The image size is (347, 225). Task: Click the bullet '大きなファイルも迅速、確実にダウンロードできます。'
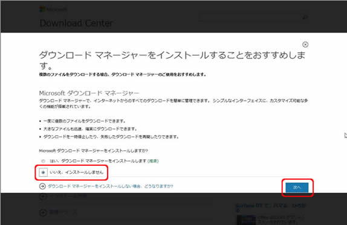90,128
